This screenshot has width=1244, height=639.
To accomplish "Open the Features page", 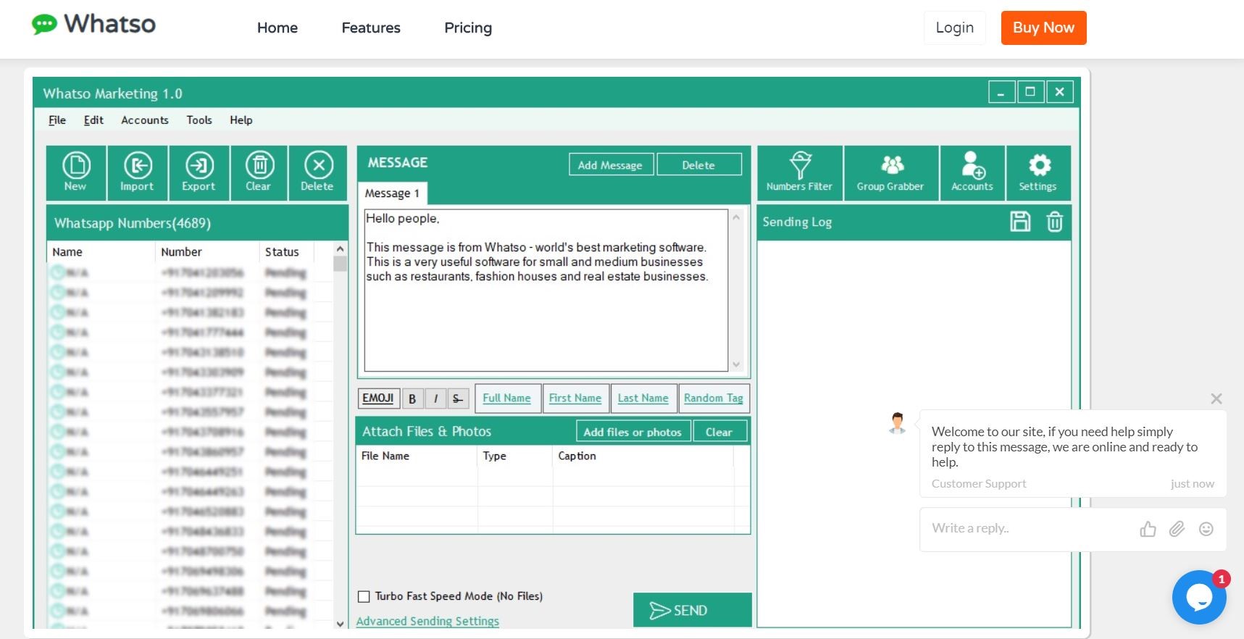I will [371, 28].
